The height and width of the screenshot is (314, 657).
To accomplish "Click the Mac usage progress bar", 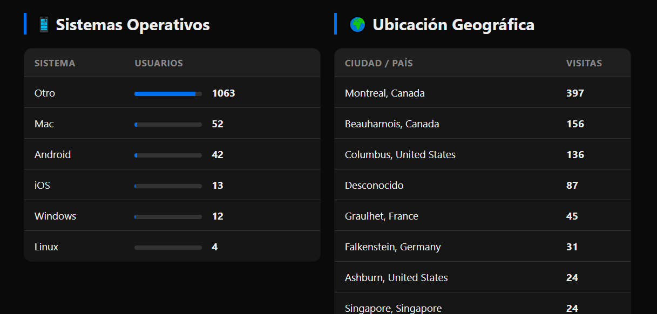I will (168, 125).
